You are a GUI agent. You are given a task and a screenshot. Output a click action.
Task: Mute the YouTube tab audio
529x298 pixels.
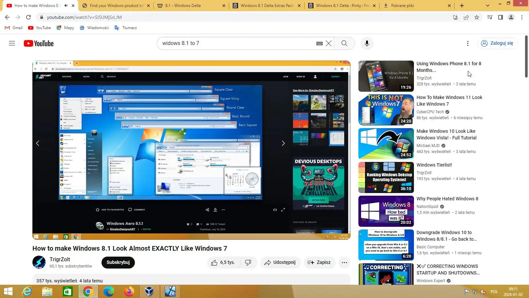66,6
